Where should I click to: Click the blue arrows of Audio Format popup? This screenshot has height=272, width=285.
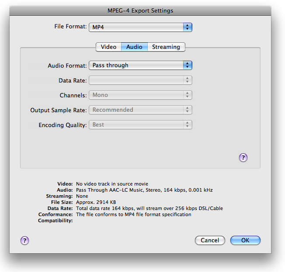click(188, 65)
